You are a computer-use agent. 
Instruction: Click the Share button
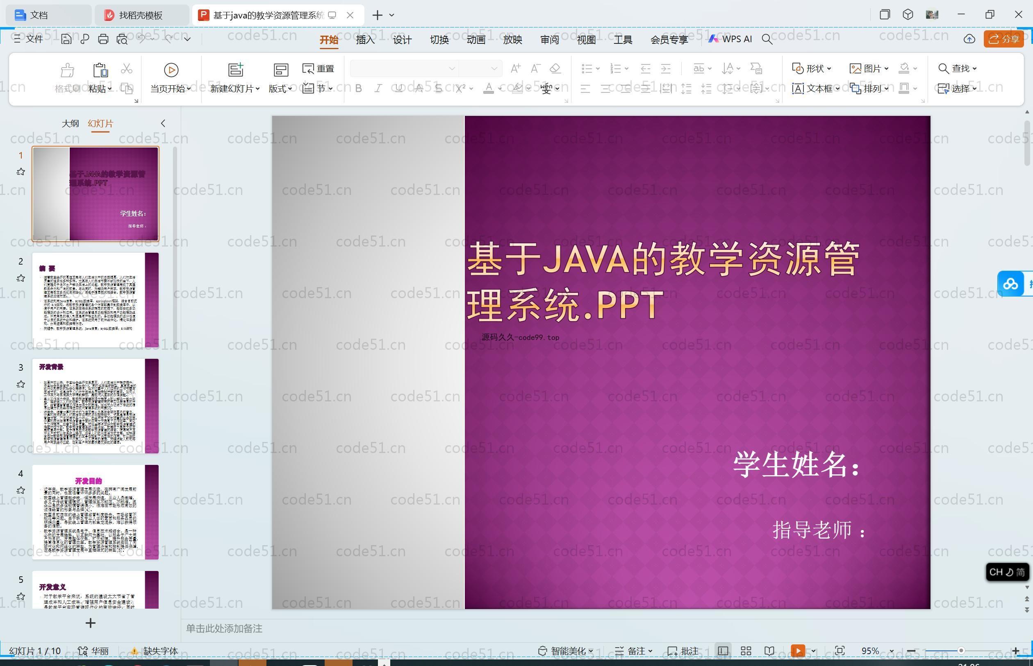[x=1003, y=39]
